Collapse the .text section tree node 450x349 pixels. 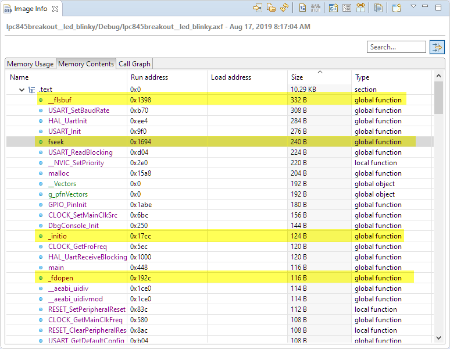[x=22, y=90]
